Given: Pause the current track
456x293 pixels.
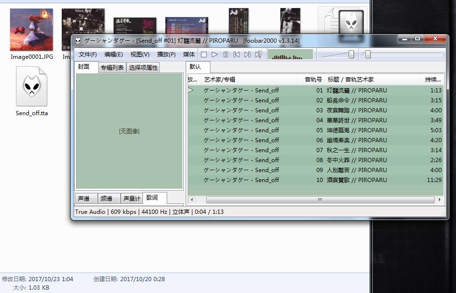Looking at the screenshot, I should click(x=226, y=55).
